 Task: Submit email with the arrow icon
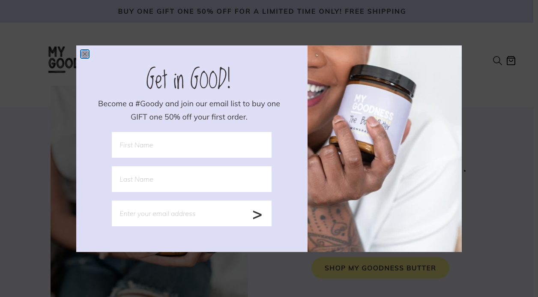(257, 214)
